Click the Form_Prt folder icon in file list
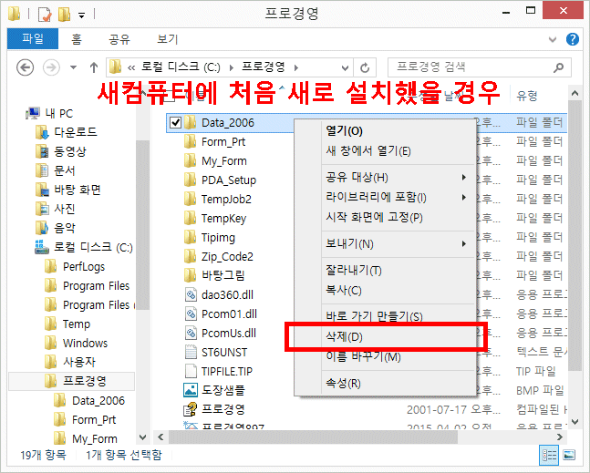The height and width of the screenshot is (473, 590). 191,142
